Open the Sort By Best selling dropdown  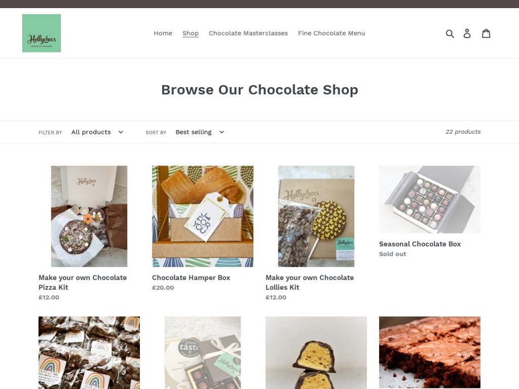[x=200, y=132]
